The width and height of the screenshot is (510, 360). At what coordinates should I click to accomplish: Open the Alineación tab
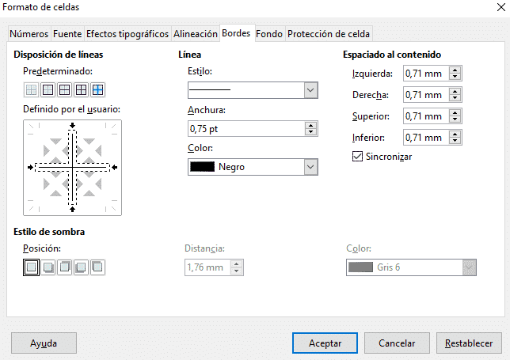(195, 34)
